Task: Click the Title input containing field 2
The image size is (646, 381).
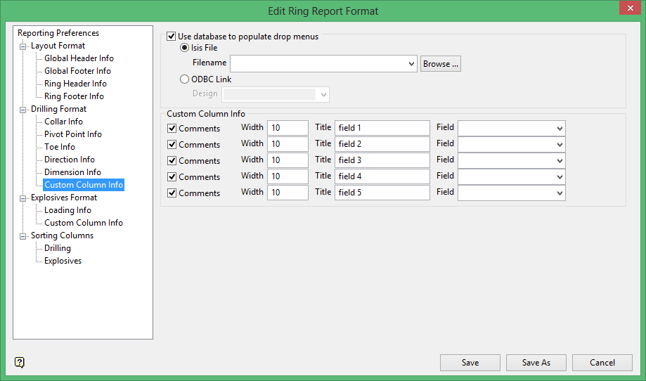Action: (x=382, y=144)
